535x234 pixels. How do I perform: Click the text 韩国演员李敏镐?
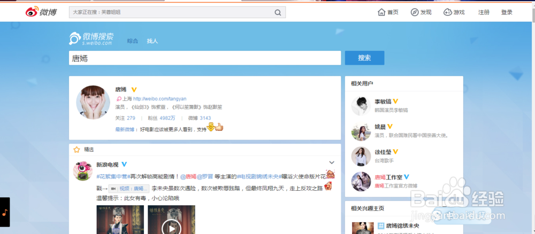pyautogui.click(x=391, y=111)
